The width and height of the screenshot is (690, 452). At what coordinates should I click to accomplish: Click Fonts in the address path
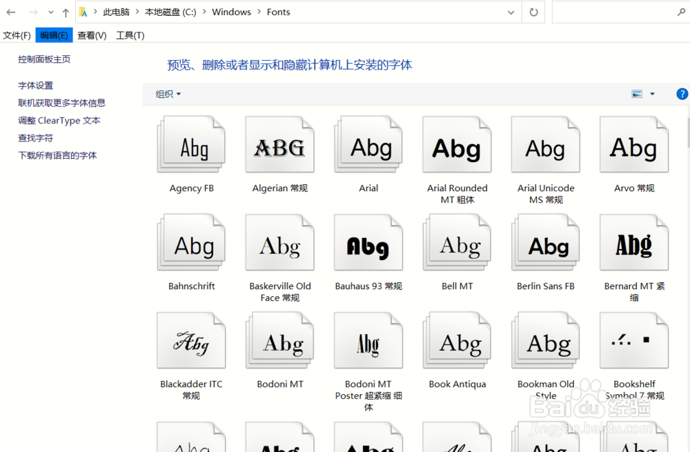pos(279,12)
